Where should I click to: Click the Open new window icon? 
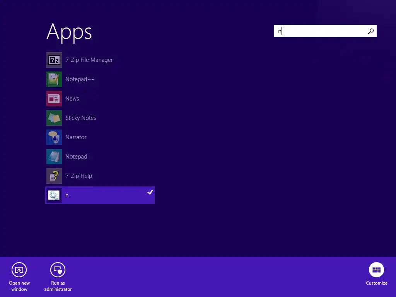coord(19,270)
